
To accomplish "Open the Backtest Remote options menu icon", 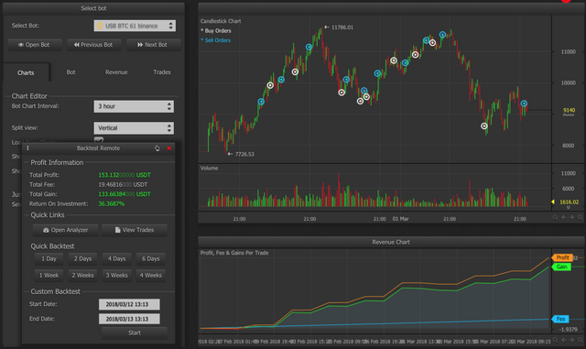I will coord(27,148).
